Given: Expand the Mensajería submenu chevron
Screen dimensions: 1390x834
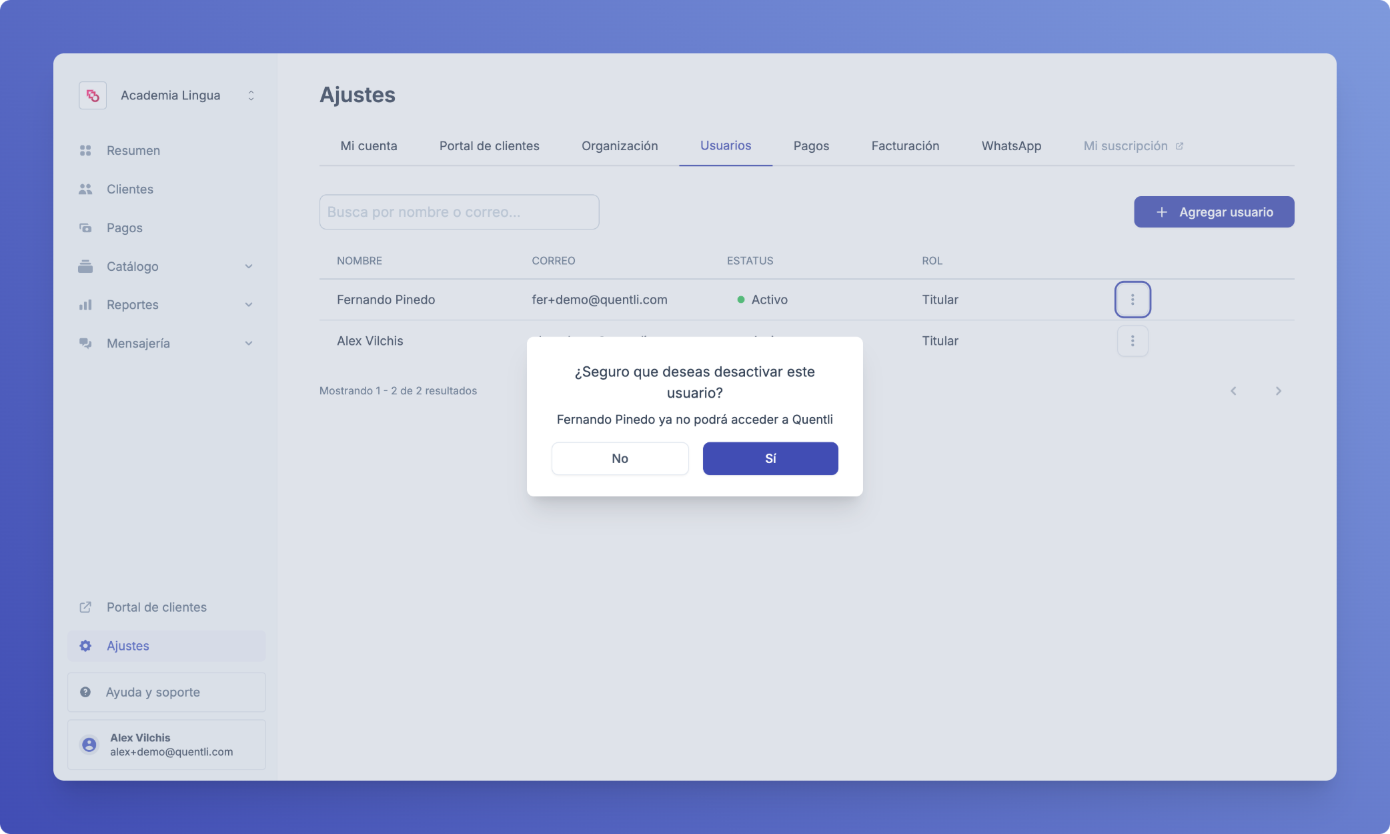Looking at the screenshot, I should click(249, 344).
